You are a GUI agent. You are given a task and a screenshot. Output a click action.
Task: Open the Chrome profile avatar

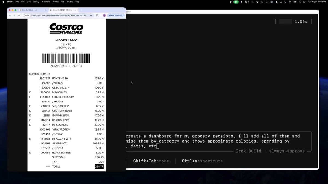coord(104,16)
